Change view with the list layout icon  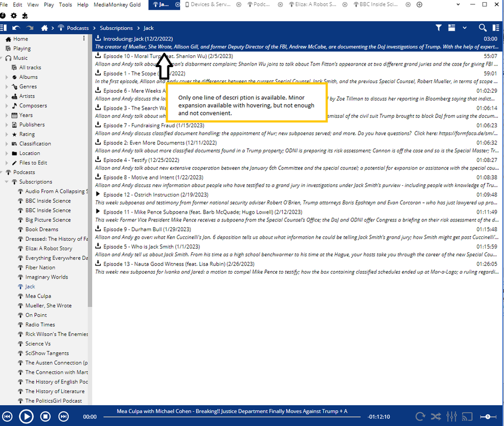click(x=452, y=28)
